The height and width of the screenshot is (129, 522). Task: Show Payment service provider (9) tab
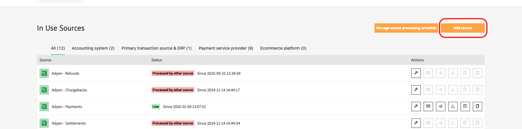(226, 48)
